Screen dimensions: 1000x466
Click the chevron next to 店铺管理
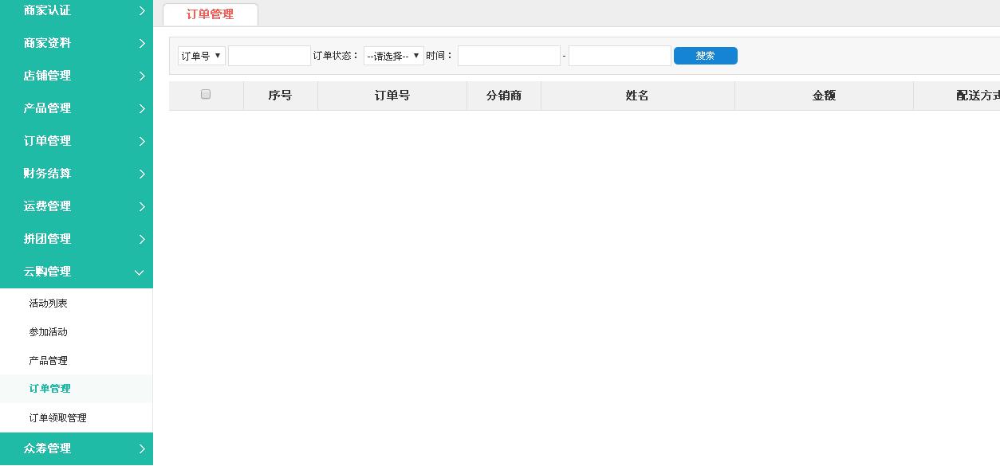(141, 76)
